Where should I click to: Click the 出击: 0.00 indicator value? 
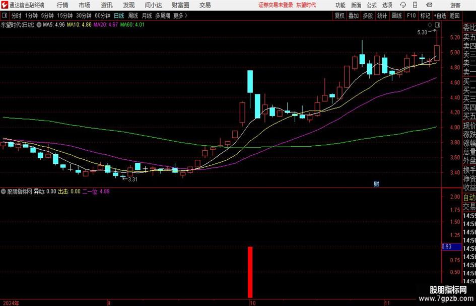[69, 191]
